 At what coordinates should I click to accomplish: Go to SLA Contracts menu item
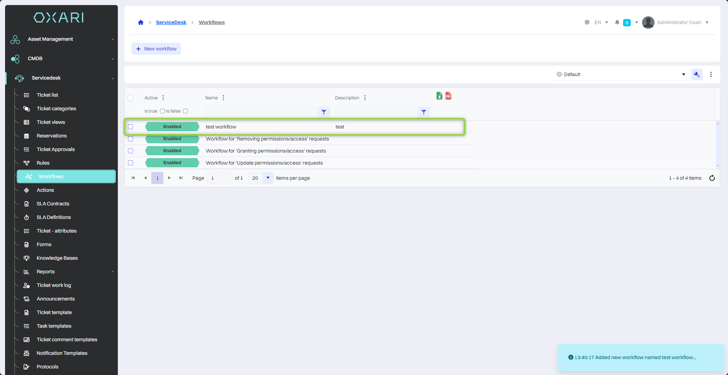click(x=53, y=204)
